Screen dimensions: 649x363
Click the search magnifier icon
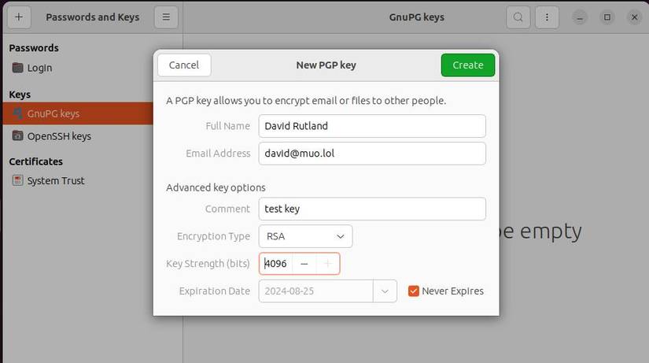(518, 17)
